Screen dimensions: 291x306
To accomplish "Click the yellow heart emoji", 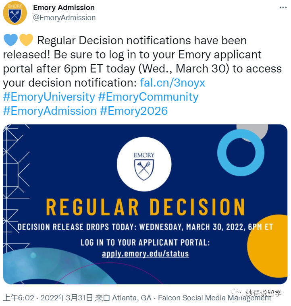I will point(26,40).
